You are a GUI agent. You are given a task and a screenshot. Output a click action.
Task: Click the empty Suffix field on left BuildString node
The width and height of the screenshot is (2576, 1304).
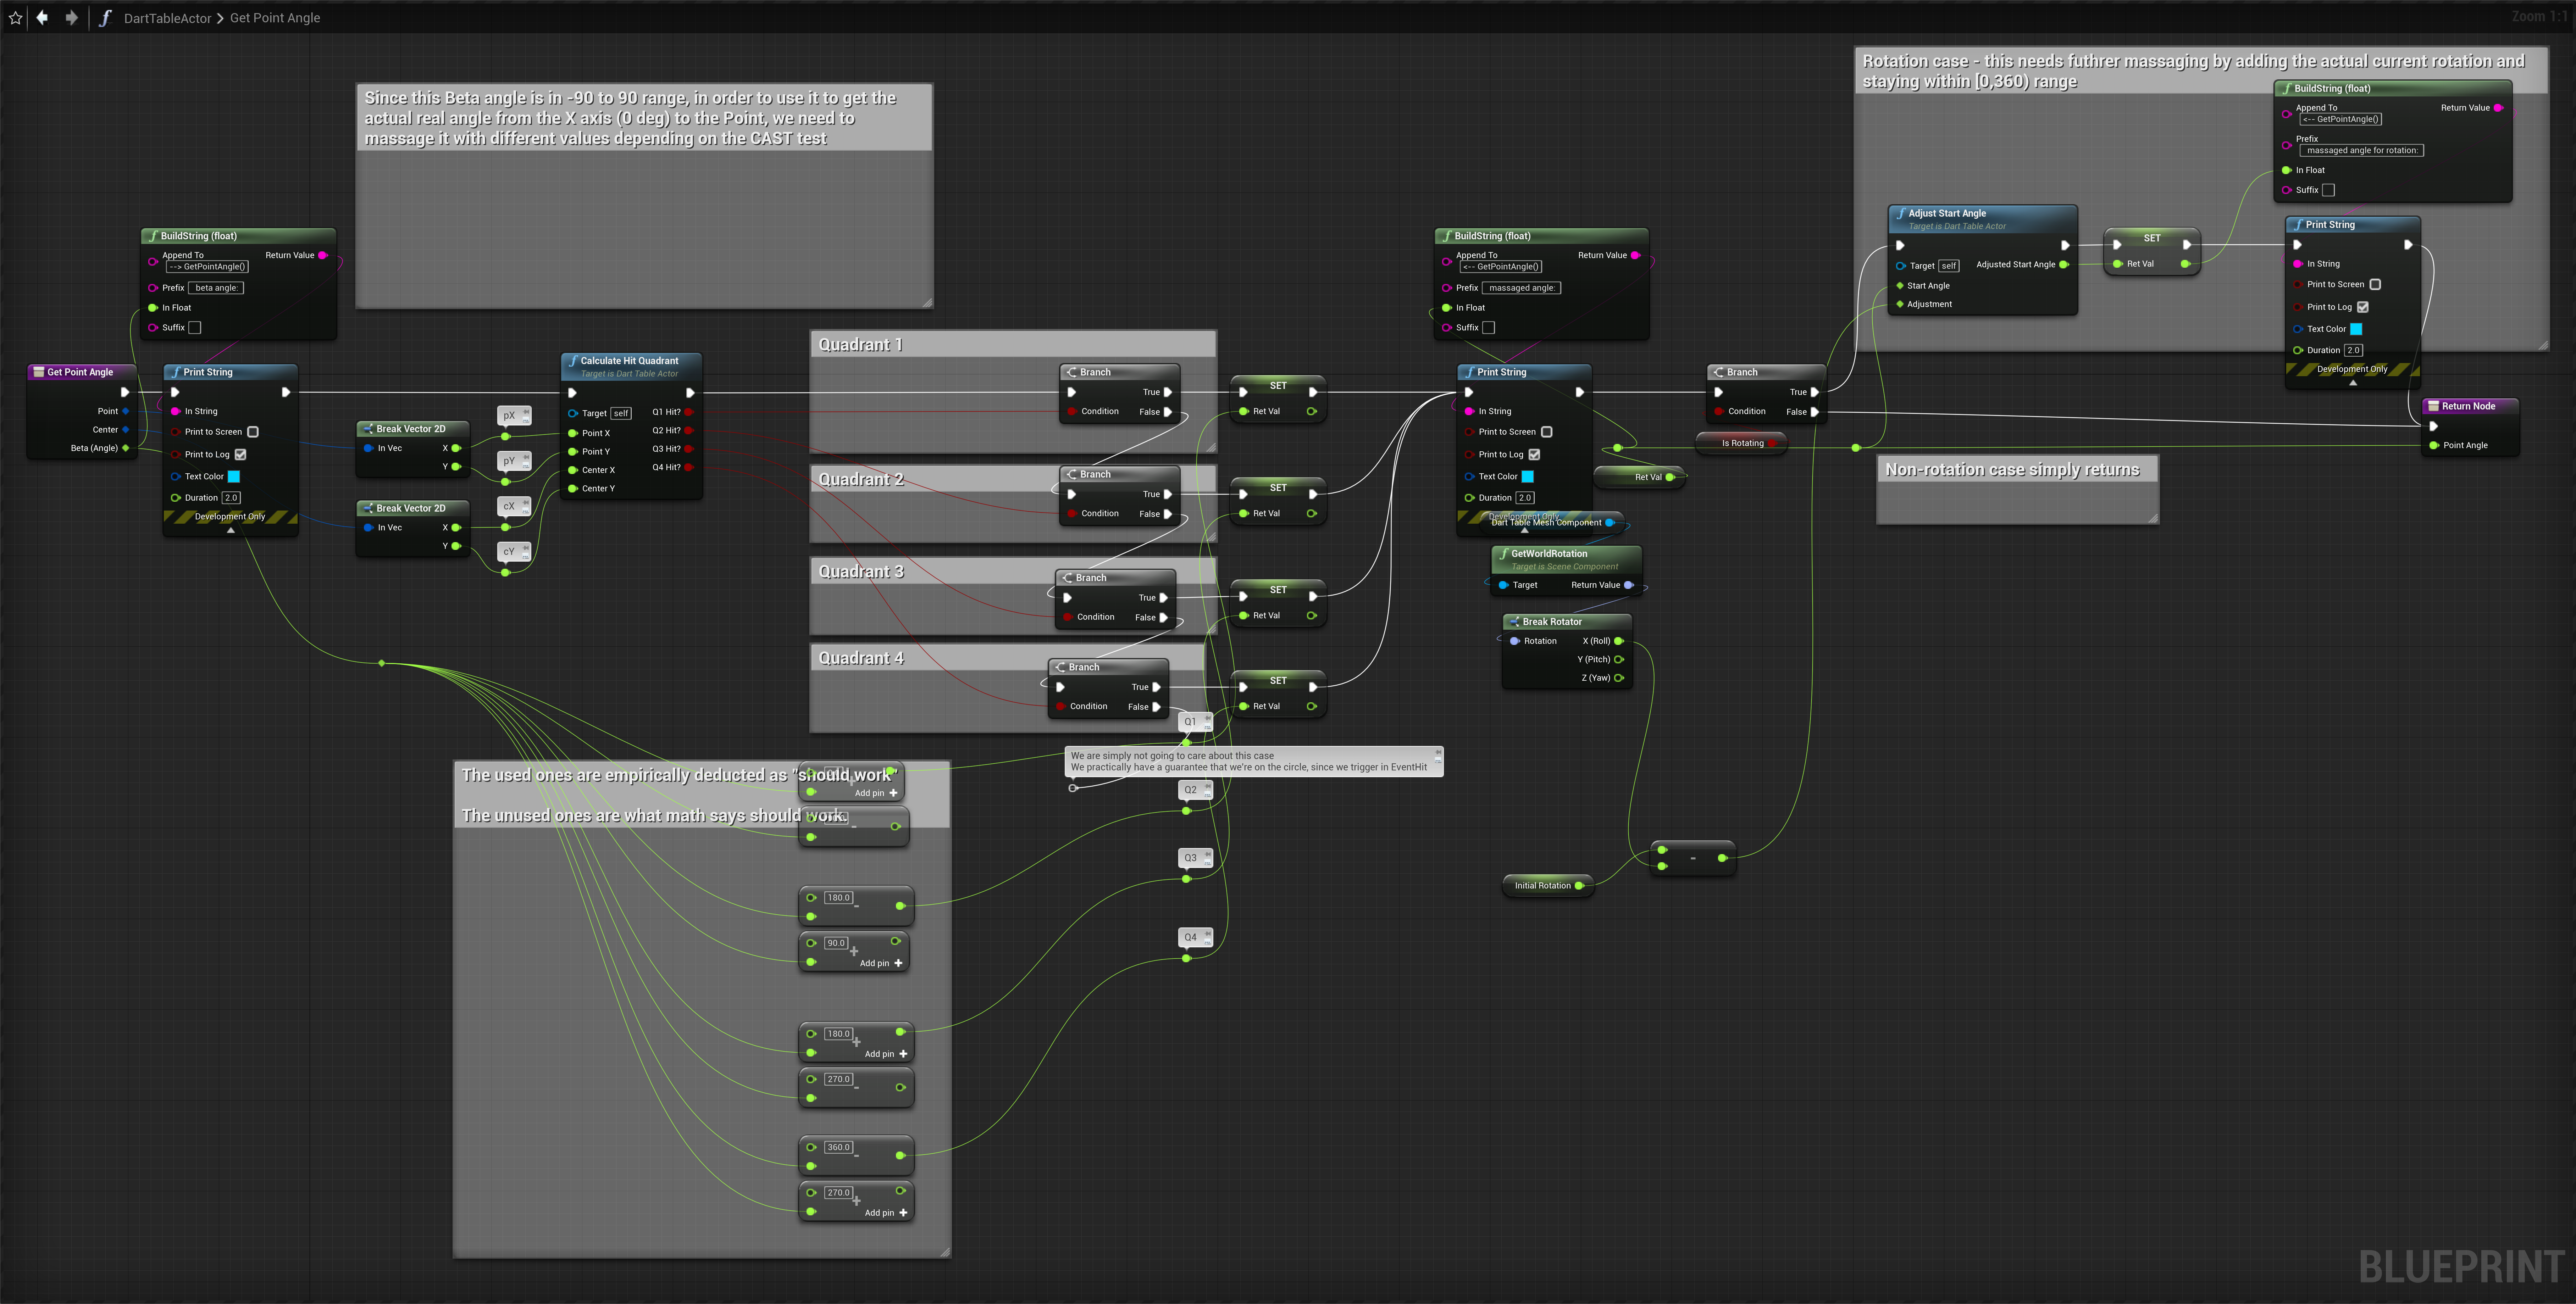[x=195, y=328]
